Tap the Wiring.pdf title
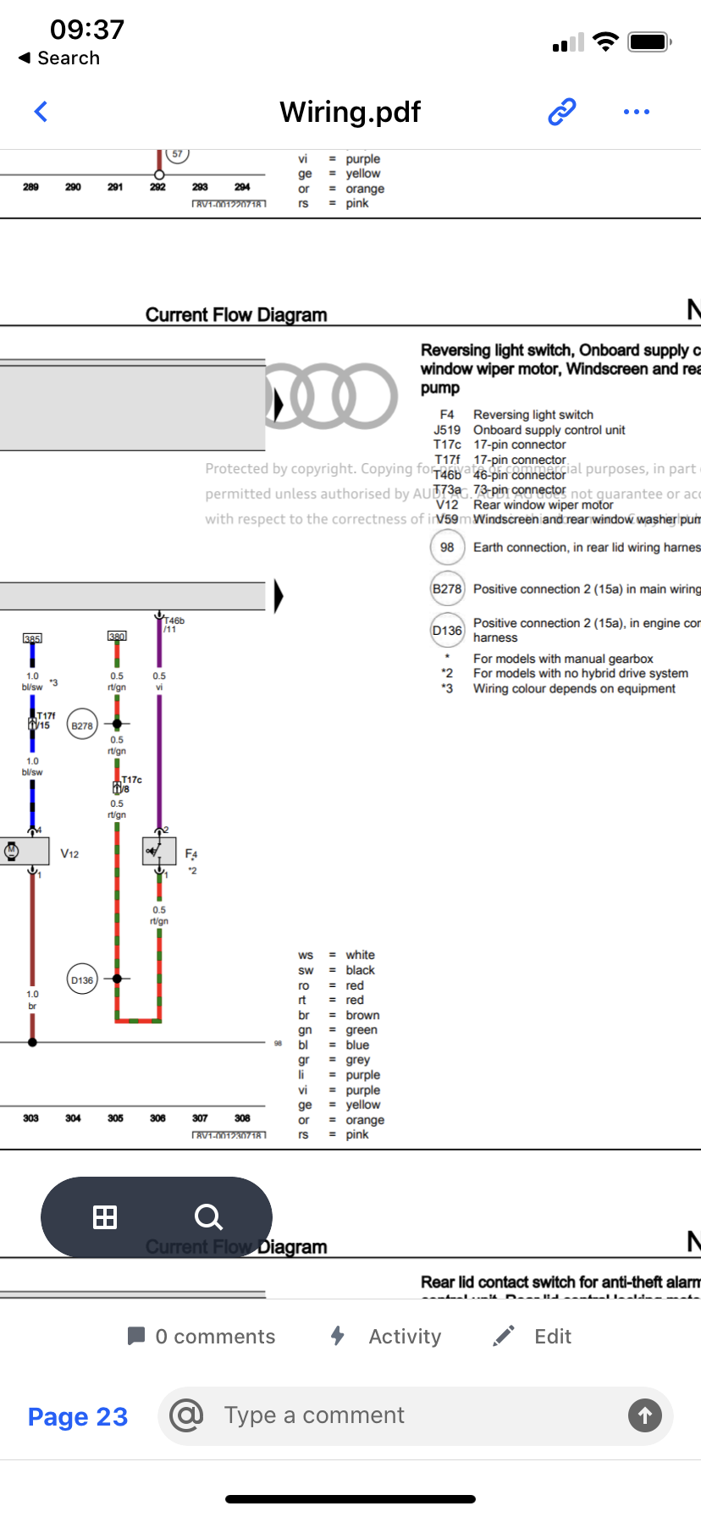 click(350, 112)
